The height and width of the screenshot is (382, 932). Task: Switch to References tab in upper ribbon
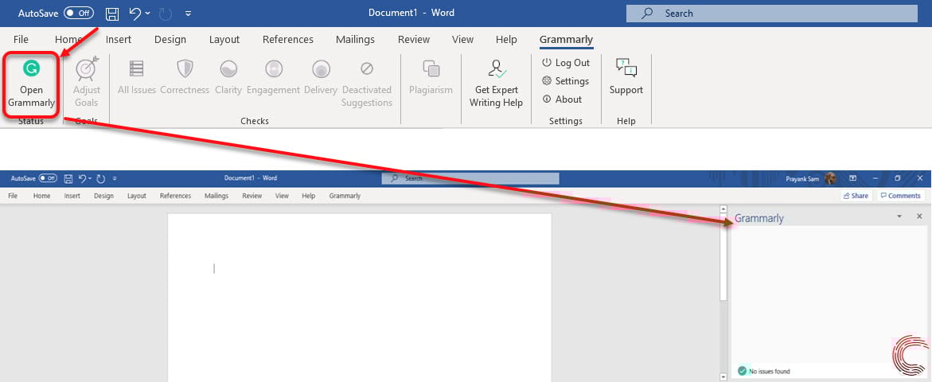click(x=287, y=39)
